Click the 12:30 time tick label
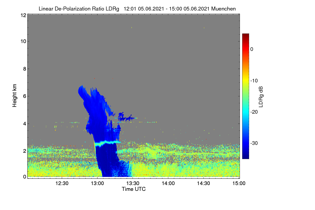 62,183
